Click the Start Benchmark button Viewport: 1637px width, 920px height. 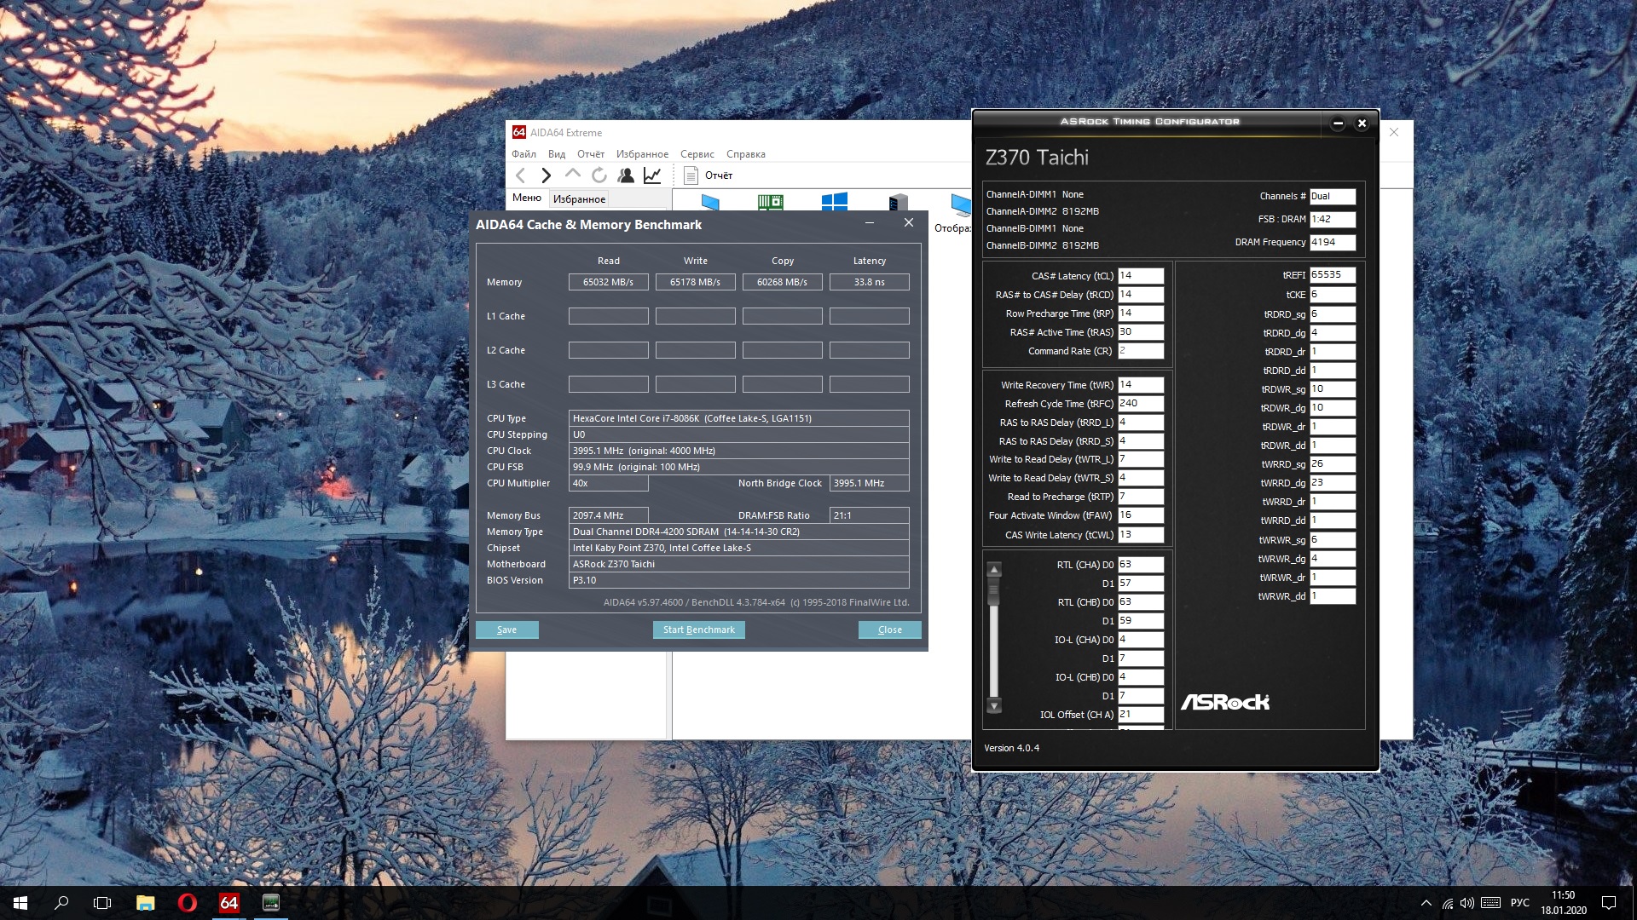pos(698,630)
